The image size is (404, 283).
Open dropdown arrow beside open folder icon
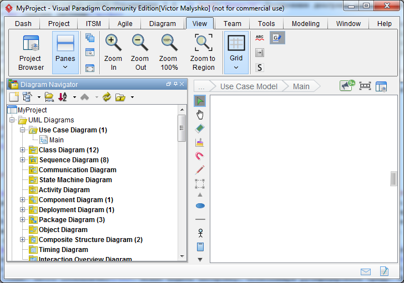coord(132,97)
